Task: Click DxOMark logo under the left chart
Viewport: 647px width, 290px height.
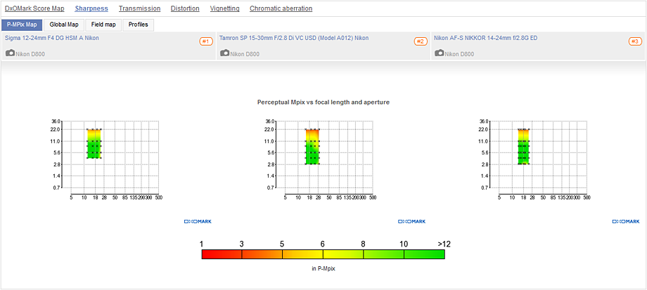Action: (198, 221)
